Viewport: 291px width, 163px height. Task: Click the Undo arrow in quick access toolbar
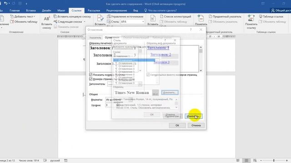(x=5, y=3)
